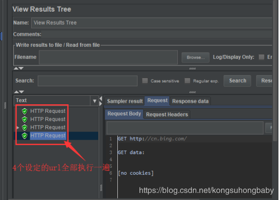Screen dimensions: 279x200
Task: Click the Name field with View Results Tree
Action: (x=152, y=23)
